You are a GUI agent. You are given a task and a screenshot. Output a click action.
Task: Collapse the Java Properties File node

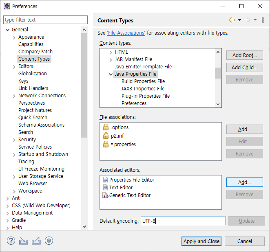point(111,74)
